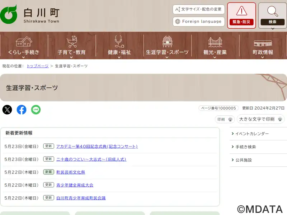Open the 子育て・教育 menu label
This screenshot has height=215, width=287.
tap(71, 52)
